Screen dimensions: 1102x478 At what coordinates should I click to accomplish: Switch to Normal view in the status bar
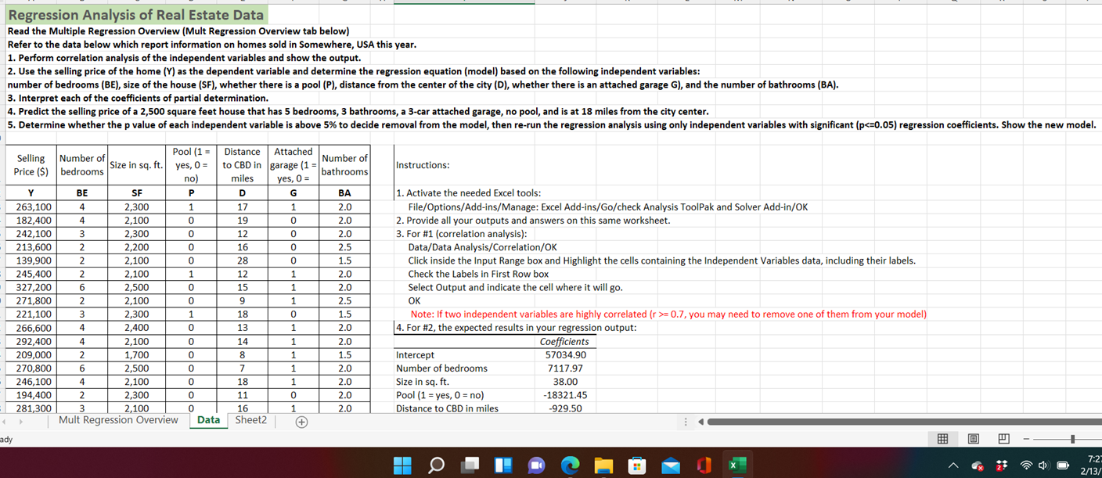[943, 438]
